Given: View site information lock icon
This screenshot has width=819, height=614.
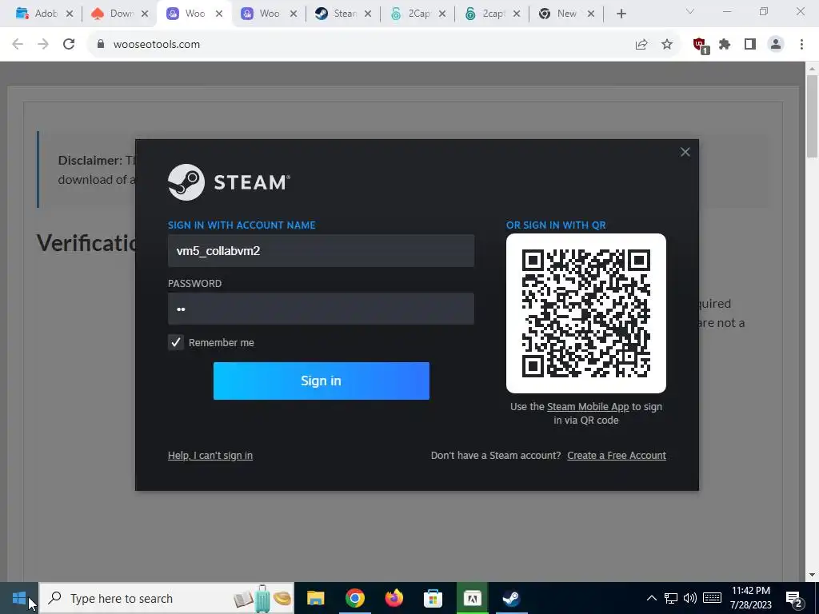Looking at the screenshot, I should point(101,45).
